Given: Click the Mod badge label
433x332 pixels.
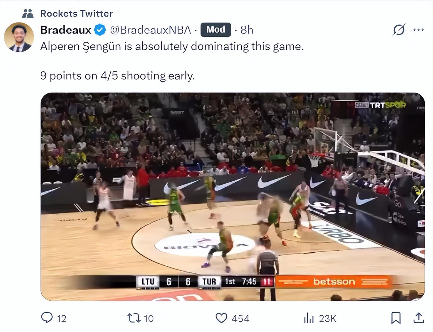Looking at the screenshot, I should tap(216, 30).
